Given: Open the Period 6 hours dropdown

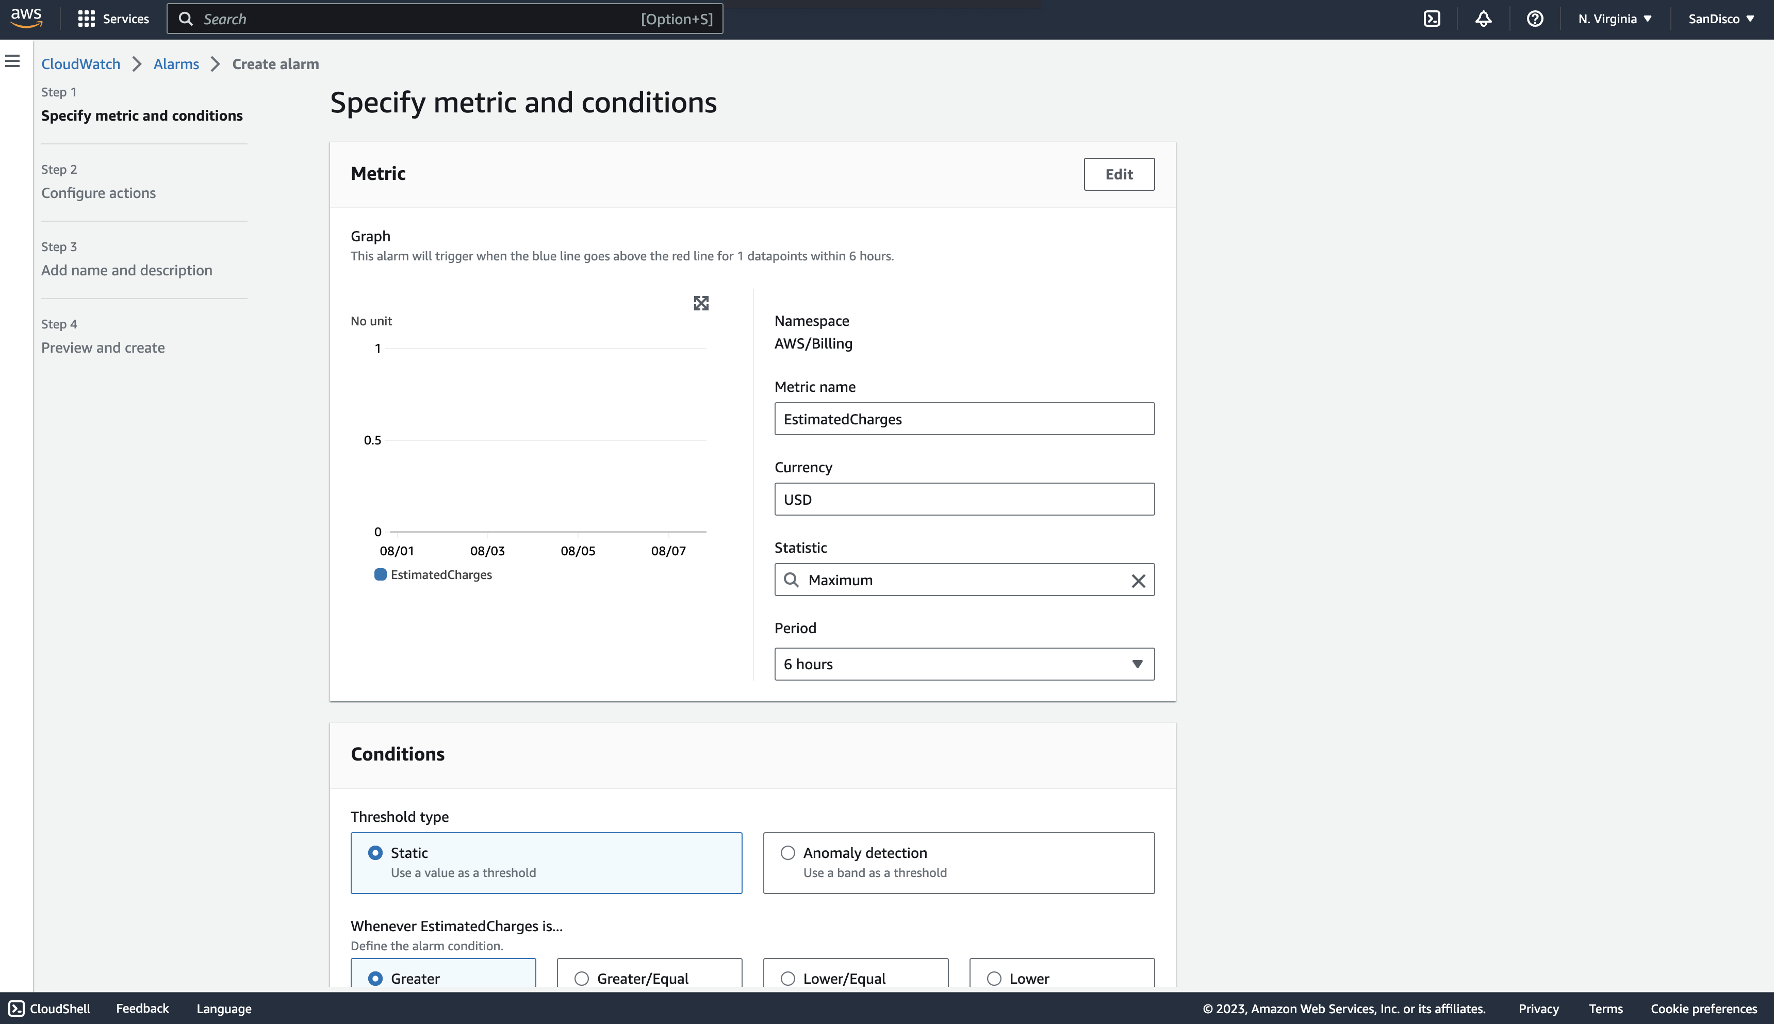Looking at the screenshot, I should [964, 664].
